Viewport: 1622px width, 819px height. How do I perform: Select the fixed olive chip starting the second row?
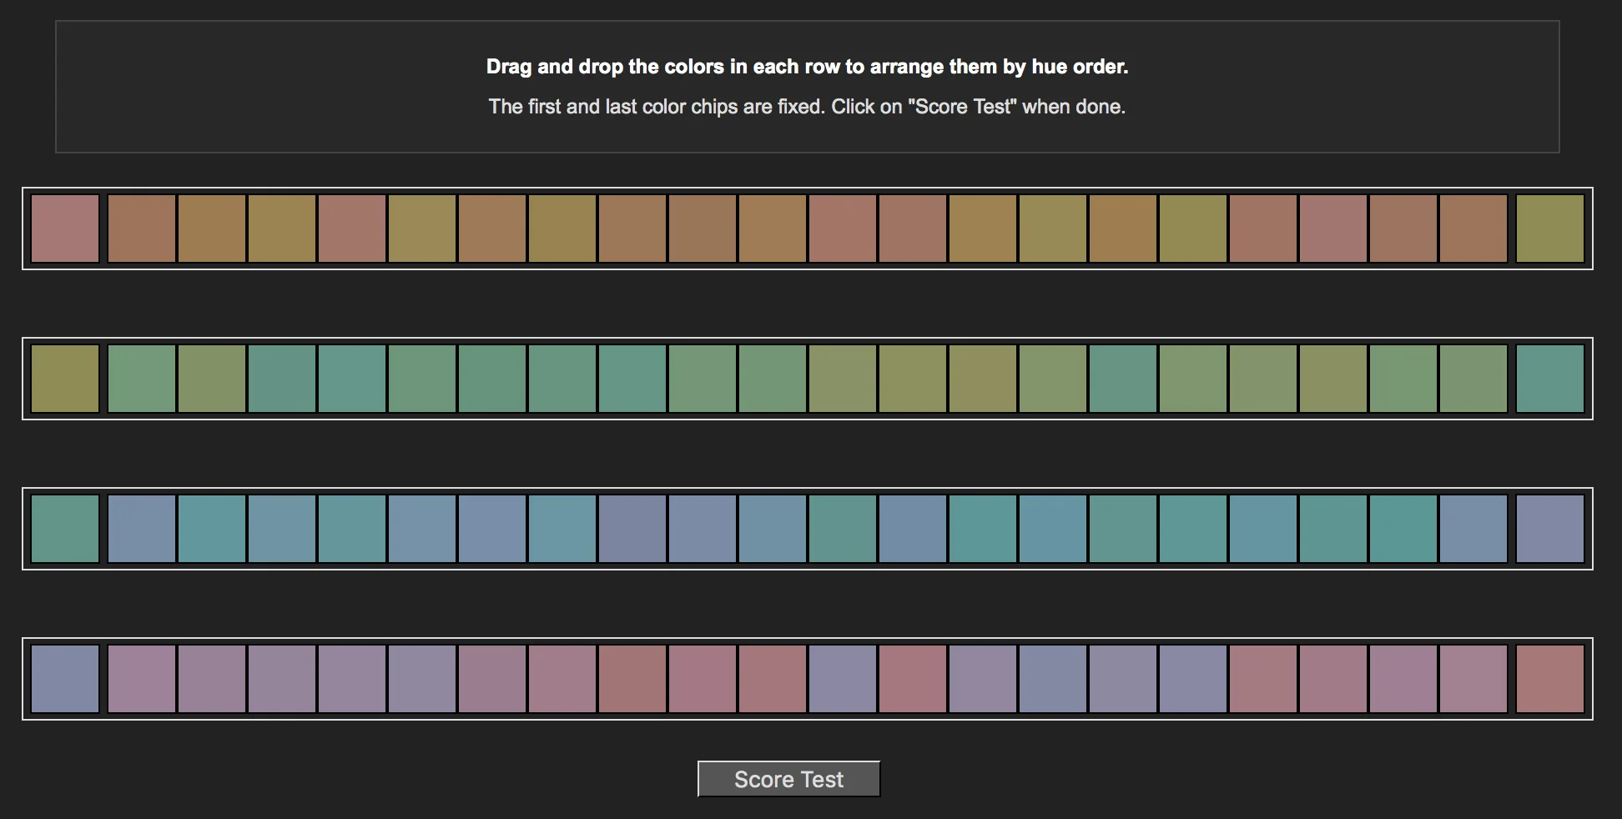(65, 379)
